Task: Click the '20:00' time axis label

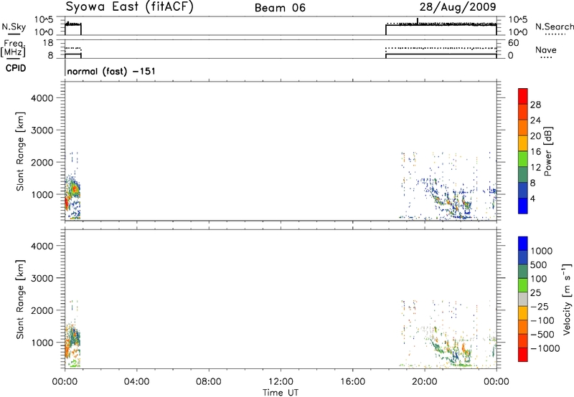Action: tap(425, 382)
